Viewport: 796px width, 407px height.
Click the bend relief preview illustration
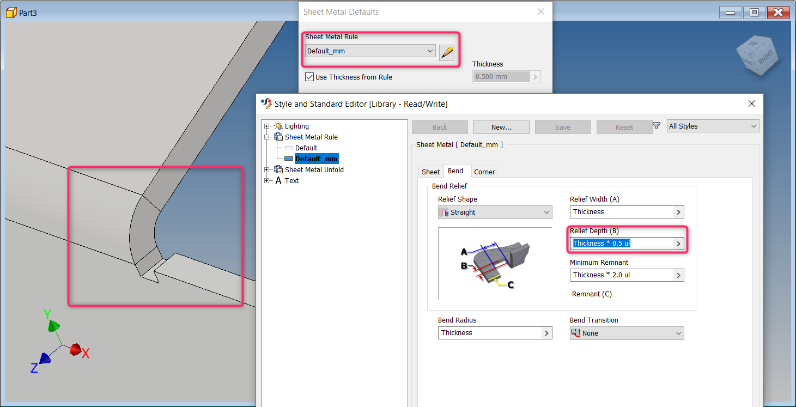pyautogui.click(x=495, y=263)
